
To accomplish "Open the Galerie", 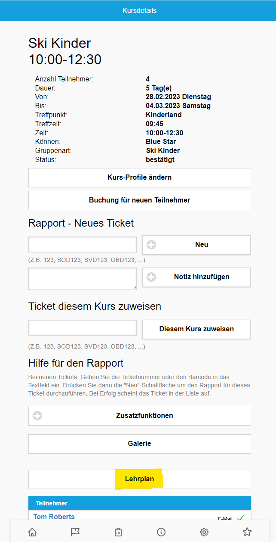I will tap(140, 444).
